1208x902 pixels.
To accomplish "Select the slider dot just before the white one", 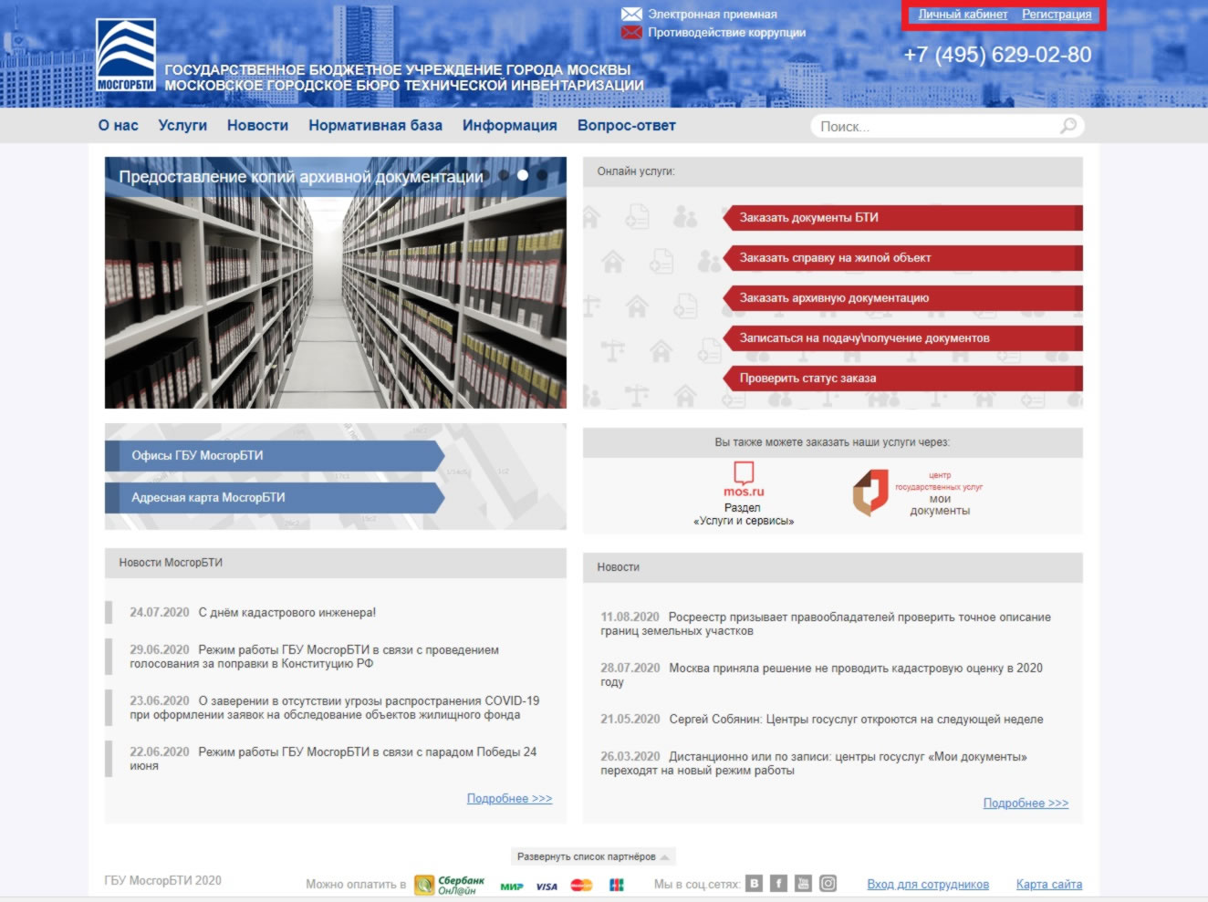I will (504, 175).
